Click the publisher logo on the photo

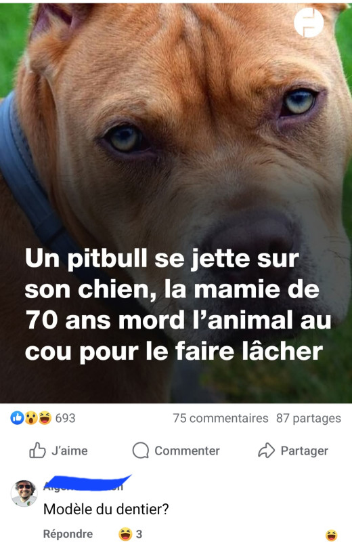coord(309,22)
